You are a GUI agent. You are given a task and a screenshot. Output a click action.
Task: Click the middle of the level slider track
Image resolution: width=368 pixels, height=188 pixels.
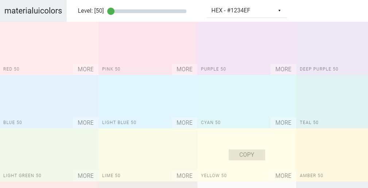150,11
